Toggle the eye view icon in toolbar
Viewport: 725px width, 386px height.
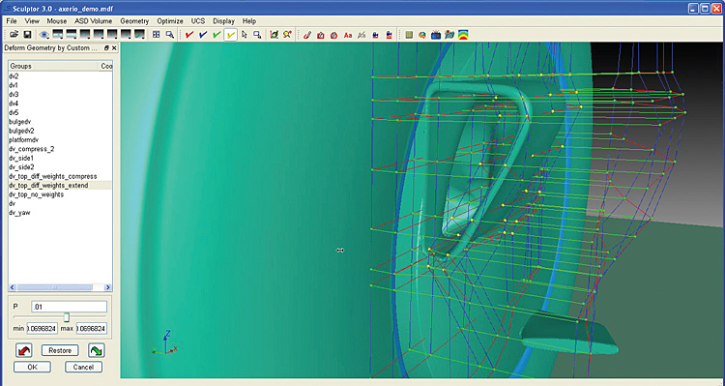43,35
